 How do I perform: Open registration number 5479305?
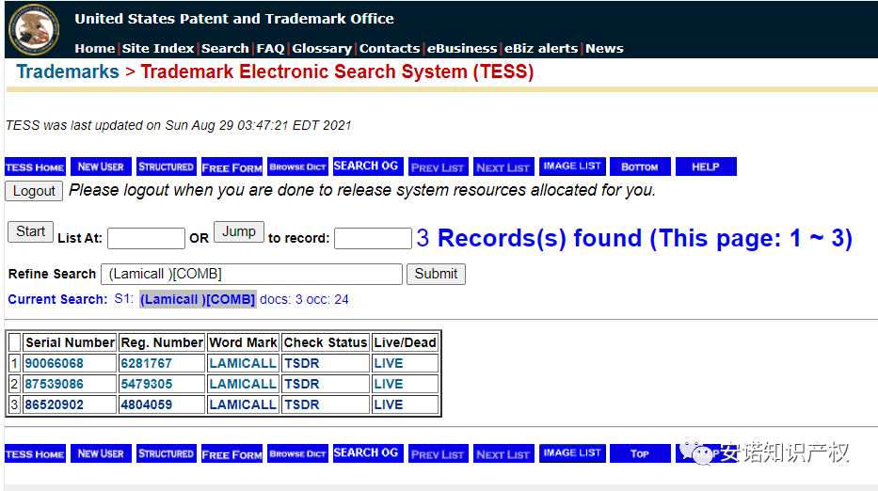(x=146, y=384)
